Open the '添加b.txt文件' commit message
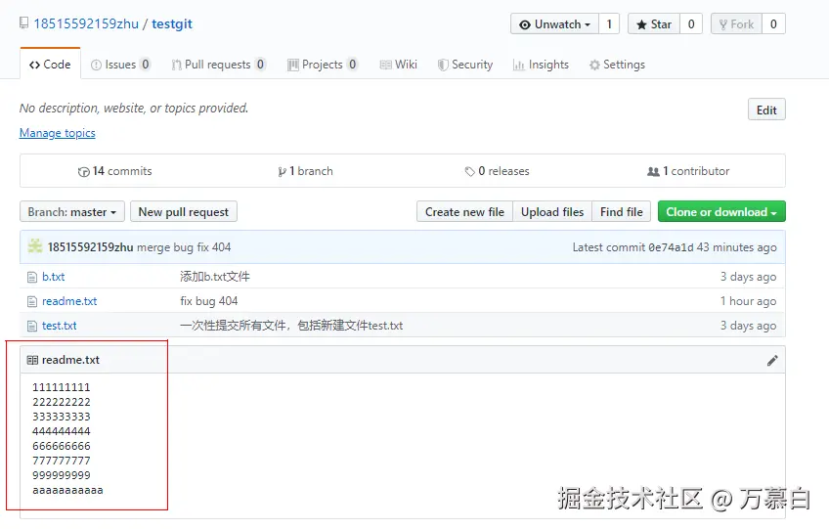This screenshot has height=529, width=829. click(x=215, y=277)
